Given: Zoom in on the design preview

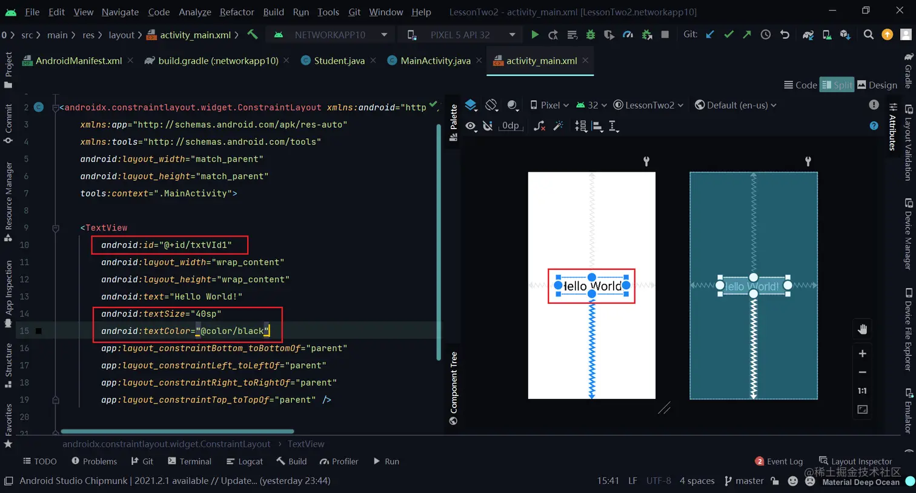Looking at the screenshot, I should pyautogui.click(x=863, y=354).
